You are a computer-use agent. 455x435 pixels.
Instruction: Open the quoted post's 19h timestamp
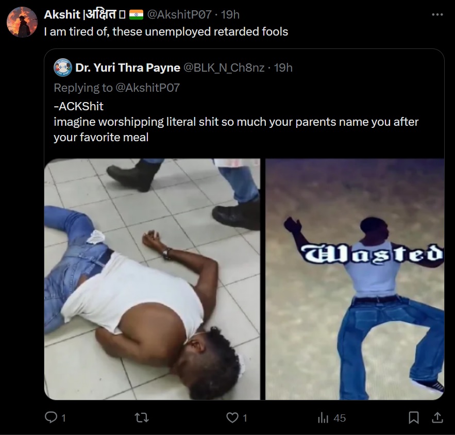click(x=283, y=68)
